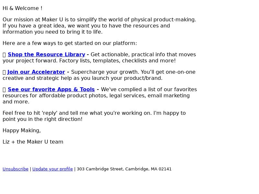Click the Happy Making sign-off line
Screen dimensions: 259x194
click(22, 131)
